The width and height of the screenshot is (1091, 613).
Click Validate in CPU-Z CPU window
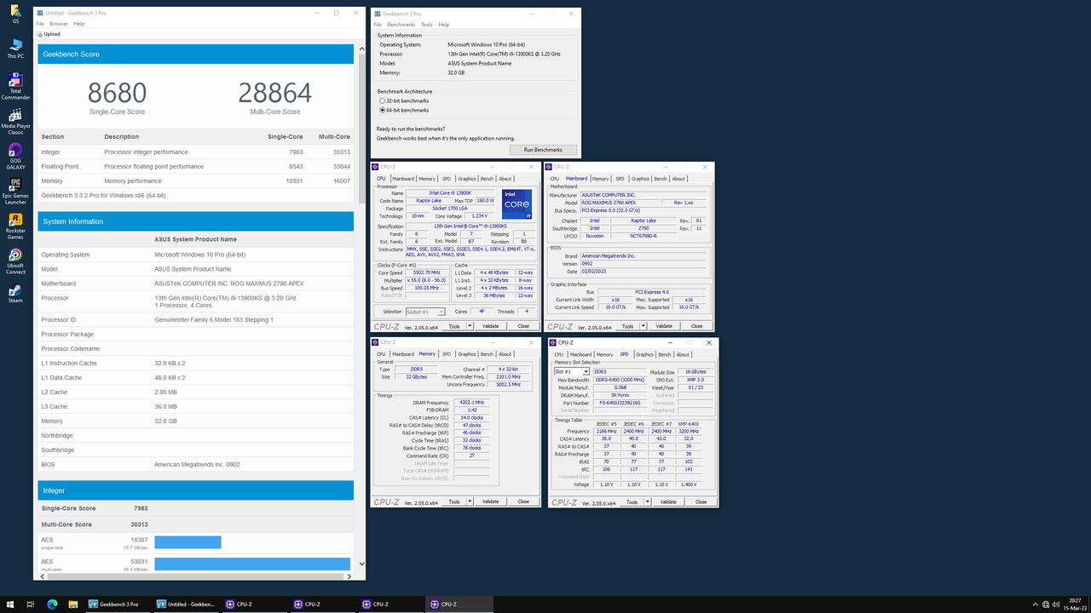pyautogui.click(x=491, y=326)
